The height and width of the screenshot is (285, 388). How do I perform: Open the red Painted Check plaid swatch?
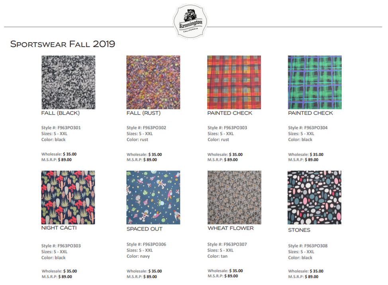click(234, 82)
